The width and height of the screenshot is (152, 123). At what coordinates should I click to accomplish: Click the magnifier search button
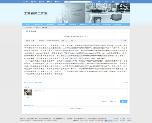coord(91,2)
